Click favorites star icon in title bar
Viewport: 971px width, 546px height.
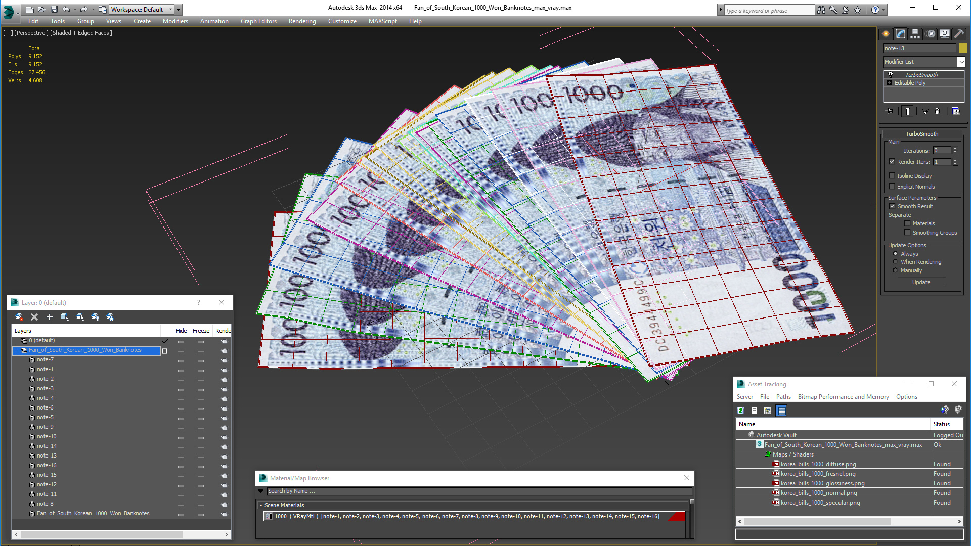coord(858,10)
